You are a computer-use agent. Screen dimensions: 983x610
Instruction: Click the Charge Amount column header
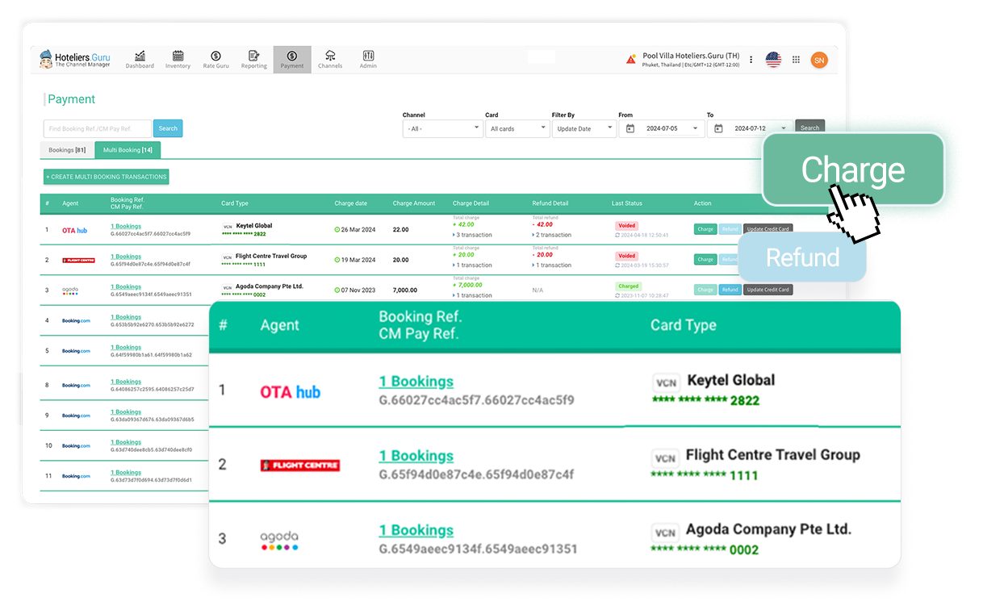click(414, 203)
